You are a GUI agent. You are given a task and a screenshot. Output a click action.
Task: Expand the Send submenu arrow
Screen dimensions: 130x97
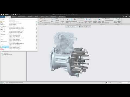tap(8, 39)
